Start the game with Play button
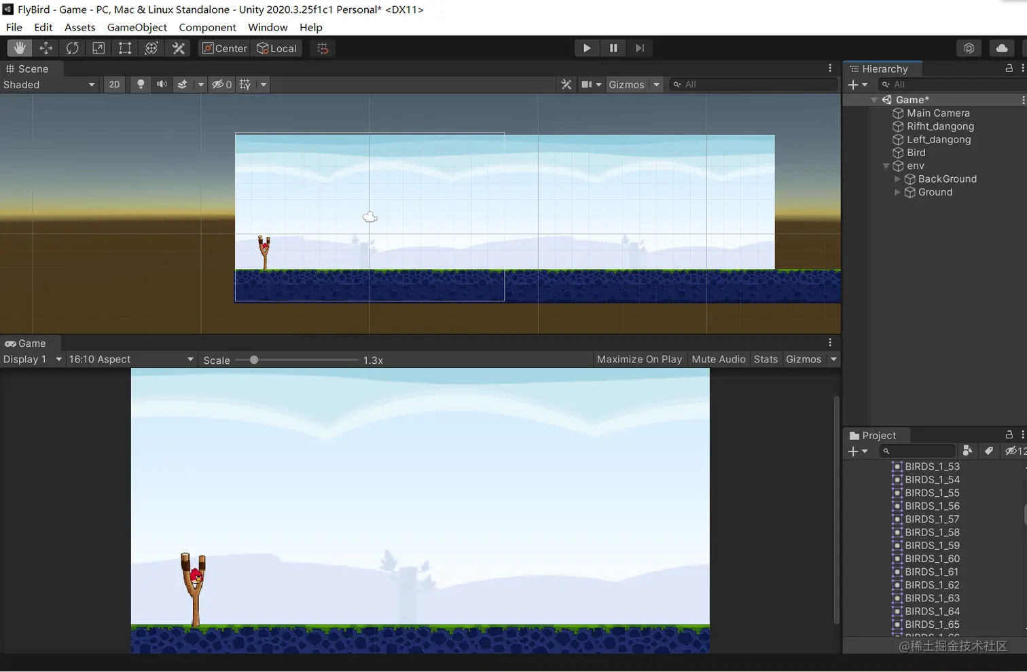The height and width of the screenshot is (672, 1027). (587, 48)
